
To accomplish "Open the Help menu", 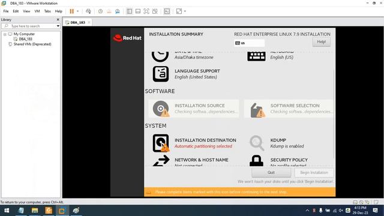I will pos(59,11).
